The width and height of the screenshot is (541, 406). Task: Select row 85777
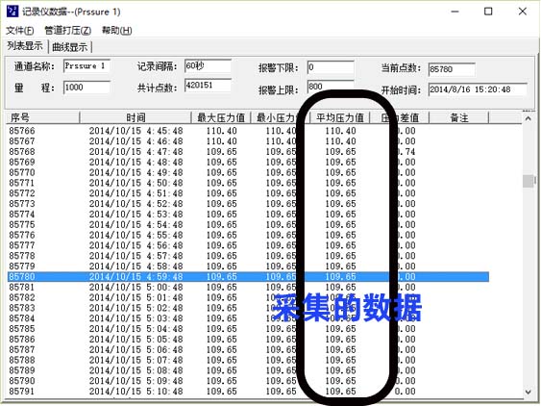(x=248, y=245)
